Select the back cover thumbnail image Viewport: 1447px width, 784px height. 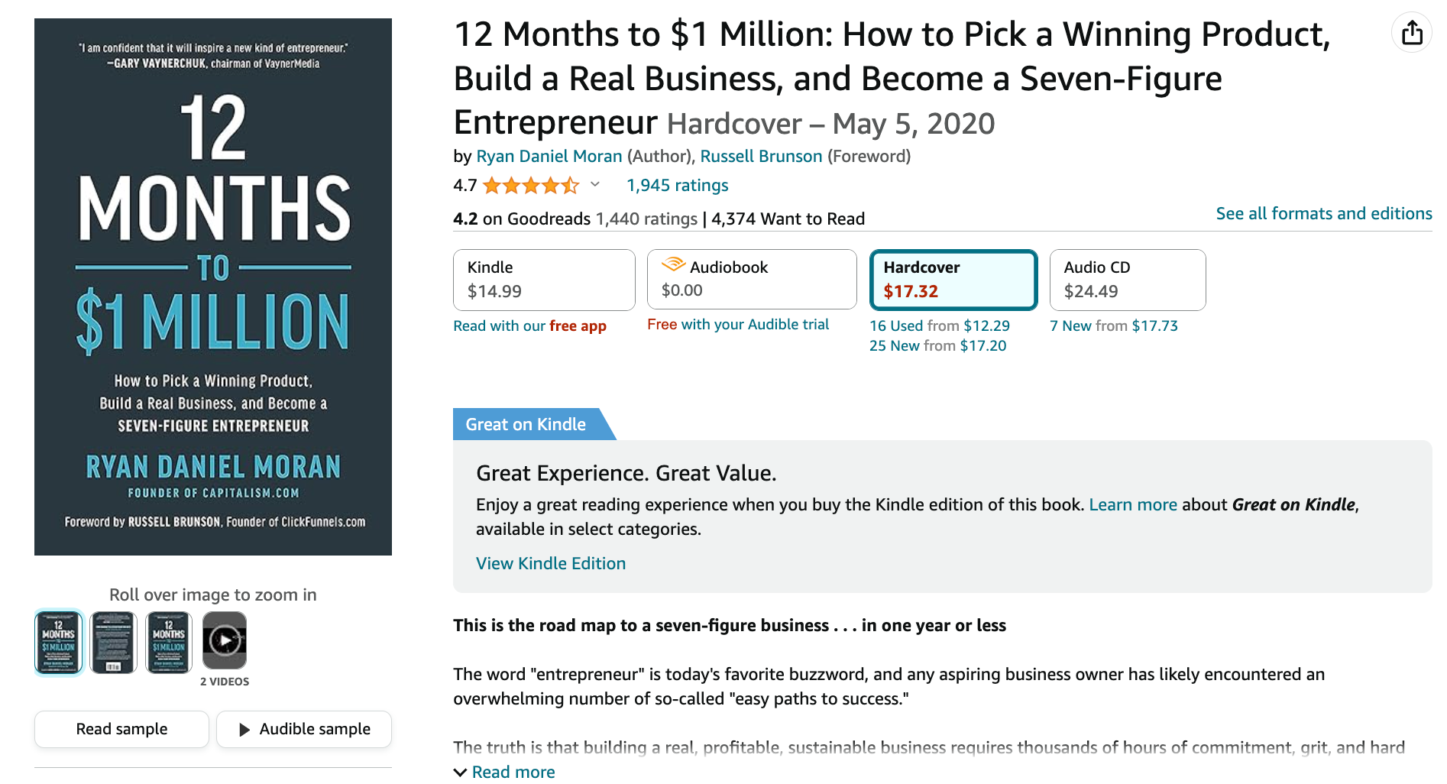(113, 642)
